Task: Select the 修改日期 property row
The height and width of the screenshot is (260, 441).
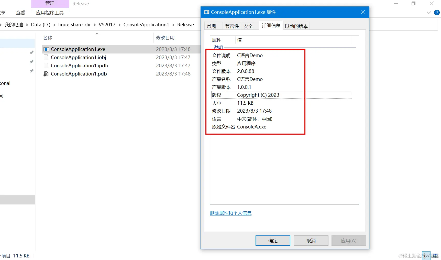Action: click(x=282, y=111)
